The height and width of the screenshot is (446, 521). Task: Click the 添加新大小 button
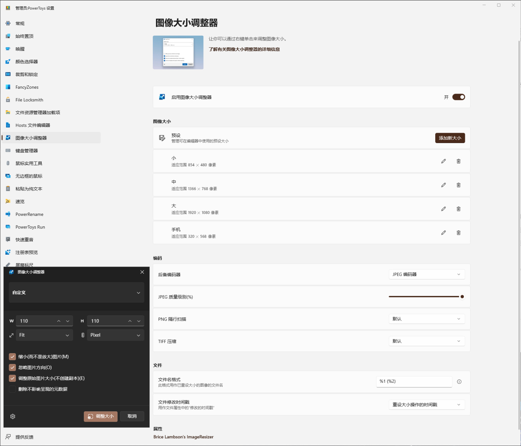(x=450, y=138)
